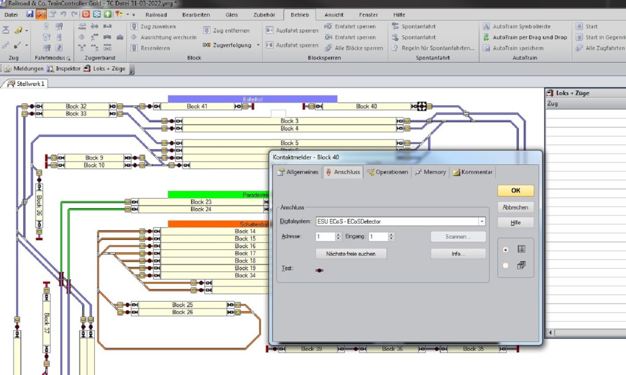Click the Adresse spinner arrows
Screen dimensions: 626x375
pos(338,237)
